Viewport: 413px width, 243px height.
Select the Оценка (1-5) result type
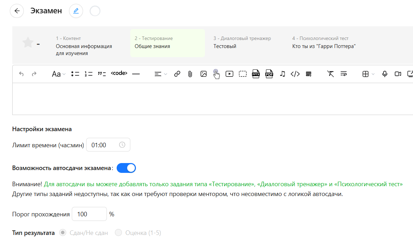click(x=118, y=233)
